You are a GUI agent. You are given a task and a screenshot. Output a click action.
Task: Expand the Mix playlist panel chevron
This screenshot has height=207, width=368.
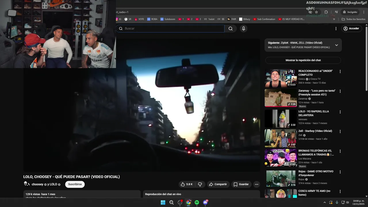point(336,45)
